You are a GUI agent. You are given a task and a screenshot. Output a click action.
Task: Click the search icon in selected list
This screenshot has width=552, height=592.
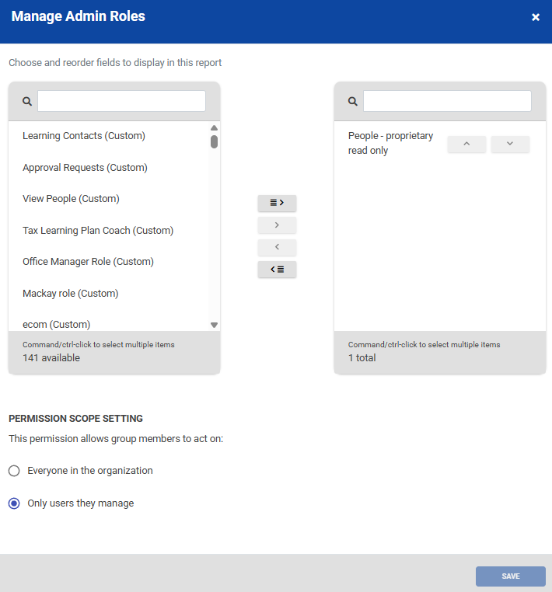[353, 101]
